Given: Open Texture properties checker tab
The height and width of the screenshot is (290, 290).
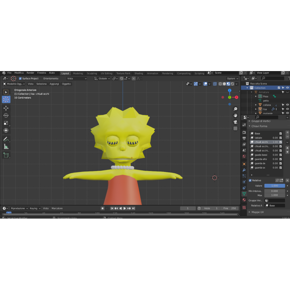Looking at the screenshot, I should [x=244, y=207].
